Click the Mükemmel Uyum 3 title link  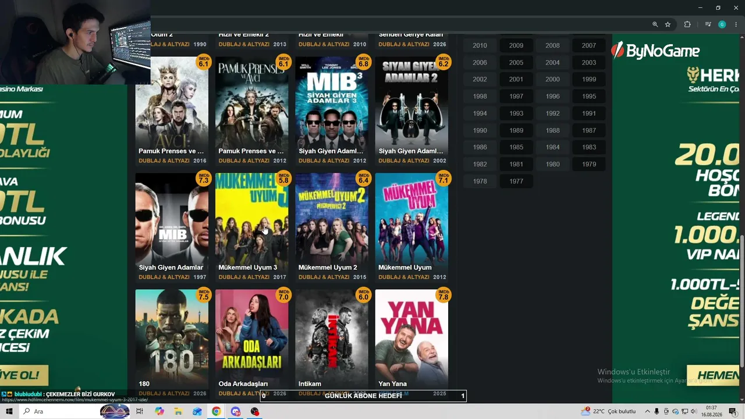[x=248, y=268]
